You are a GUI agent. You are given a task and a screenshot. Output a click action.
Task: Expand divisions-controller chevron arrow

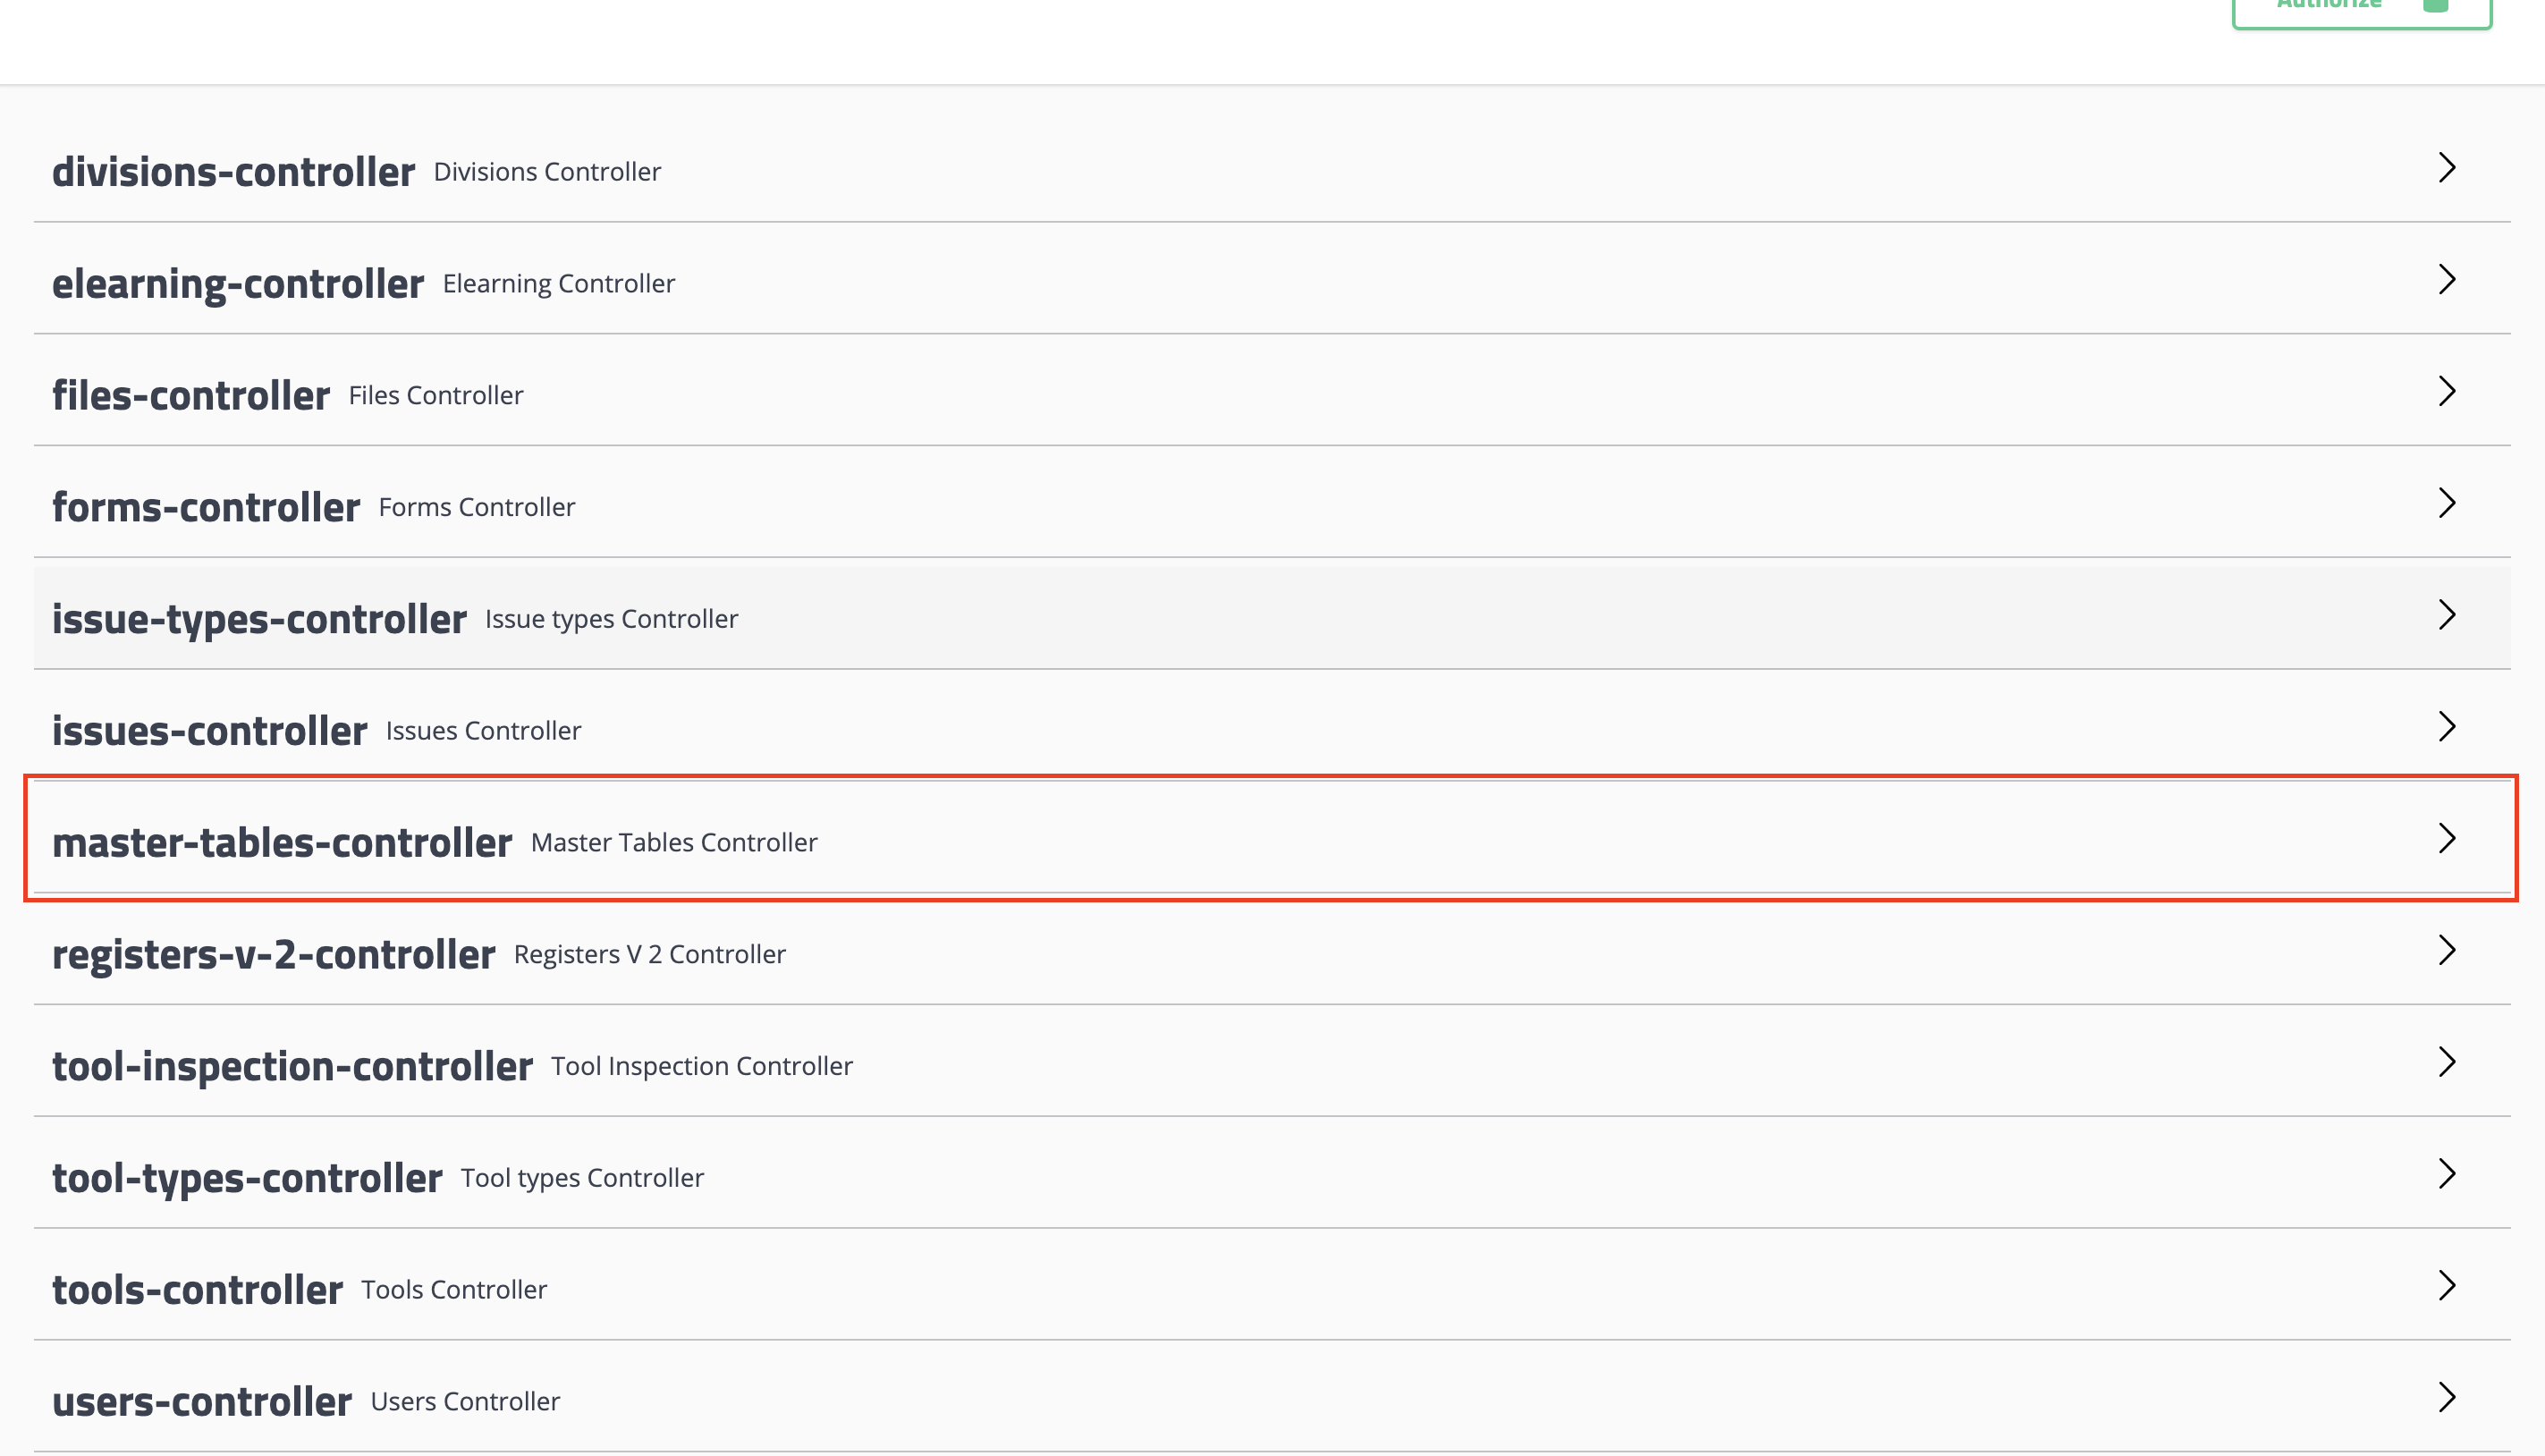[2446, 168]
